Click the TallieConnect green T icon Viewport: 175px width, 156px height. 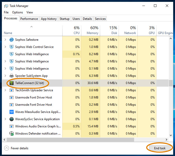click(12, 83)
